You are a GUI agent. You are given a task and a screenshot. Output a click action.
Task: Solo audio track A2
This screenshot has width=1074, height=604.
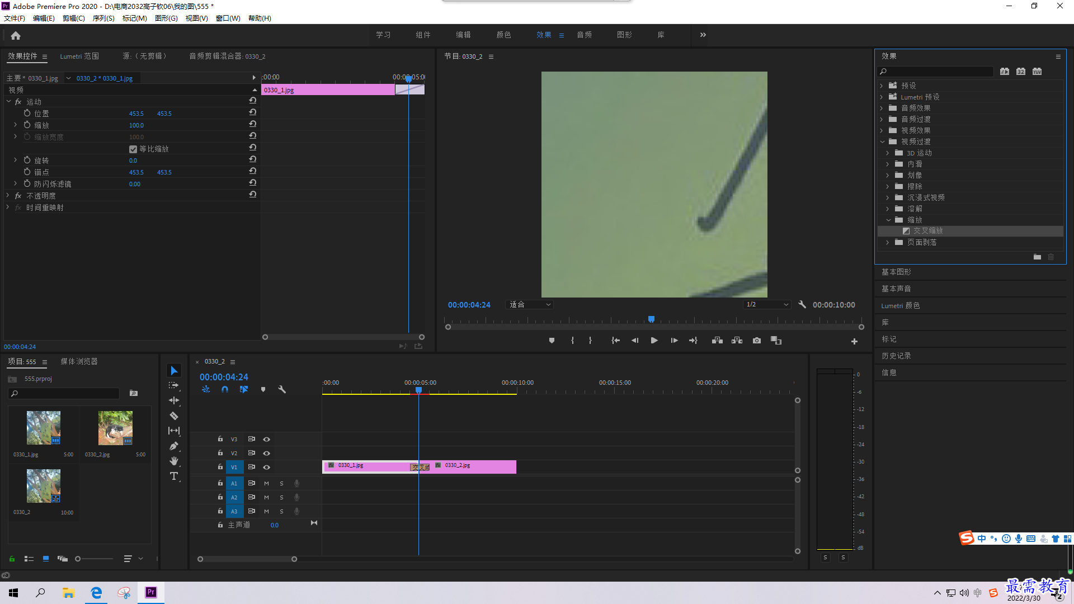pos(281,497)
